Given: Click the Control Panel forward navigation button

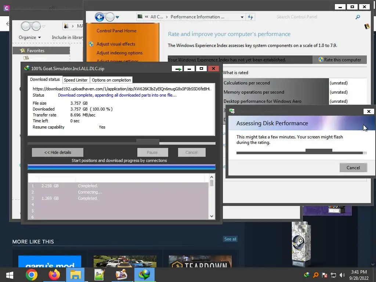Looking at the screenshot, I should 110,17.
